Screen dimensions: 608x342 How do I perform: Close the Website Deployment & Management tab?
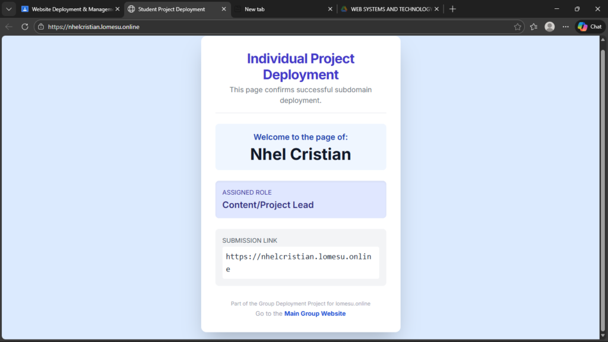coord(117,9)
